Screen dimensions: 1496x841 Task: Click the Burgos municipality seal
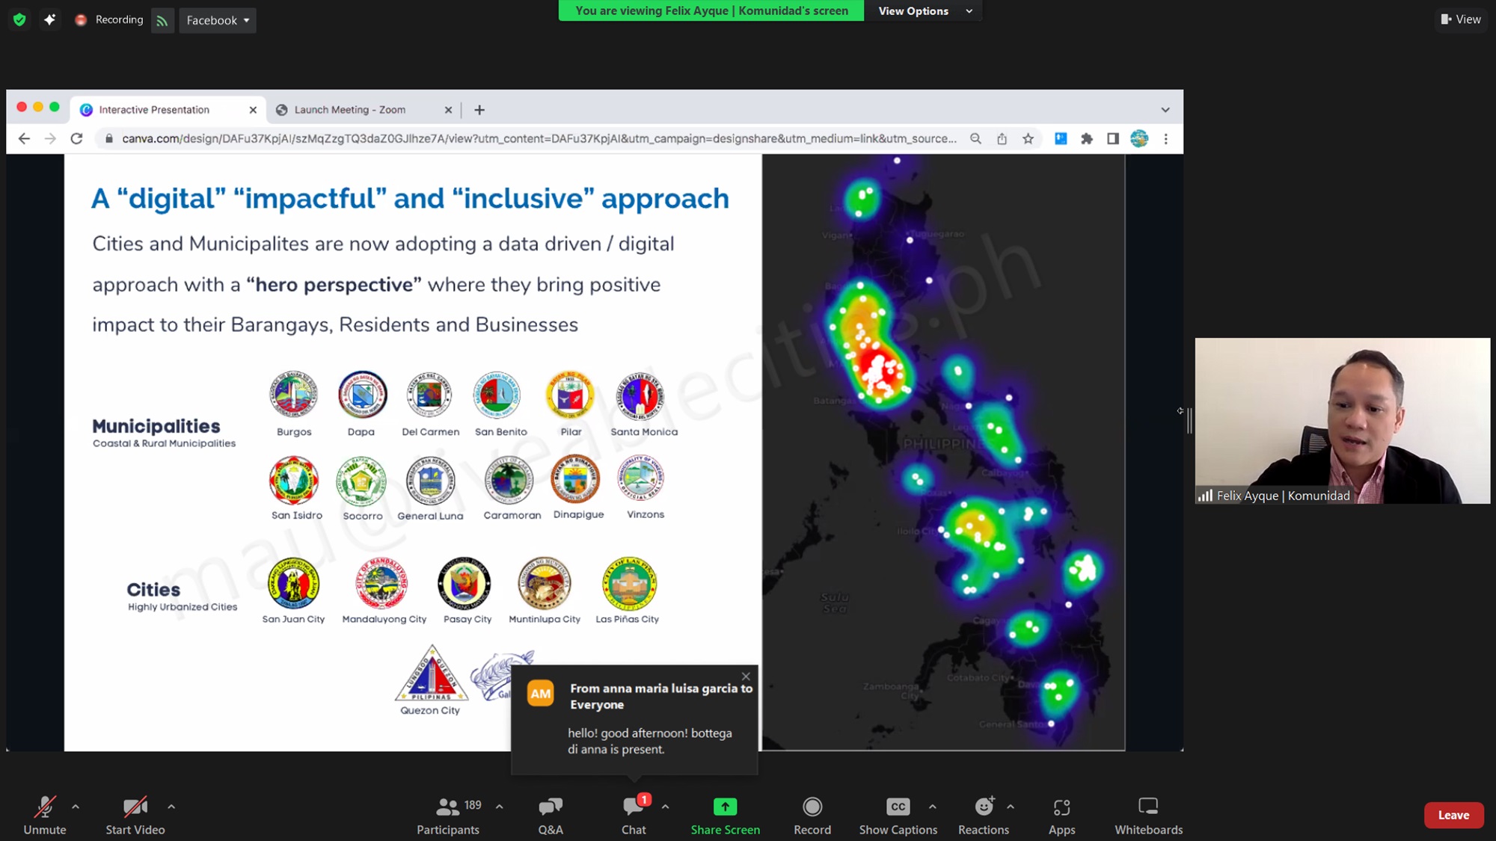pyautogui.click(x=293, y=394)
